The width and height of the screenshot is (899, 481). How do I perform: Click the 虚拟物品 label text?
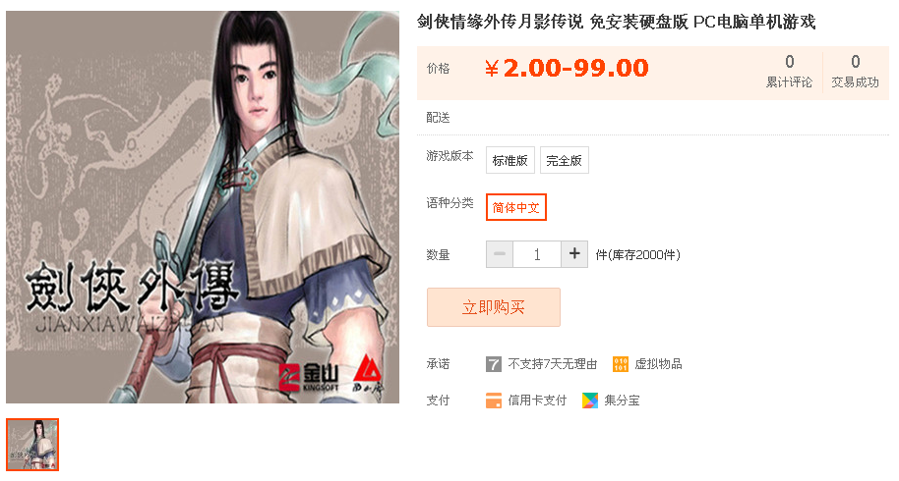click(658, 364)
